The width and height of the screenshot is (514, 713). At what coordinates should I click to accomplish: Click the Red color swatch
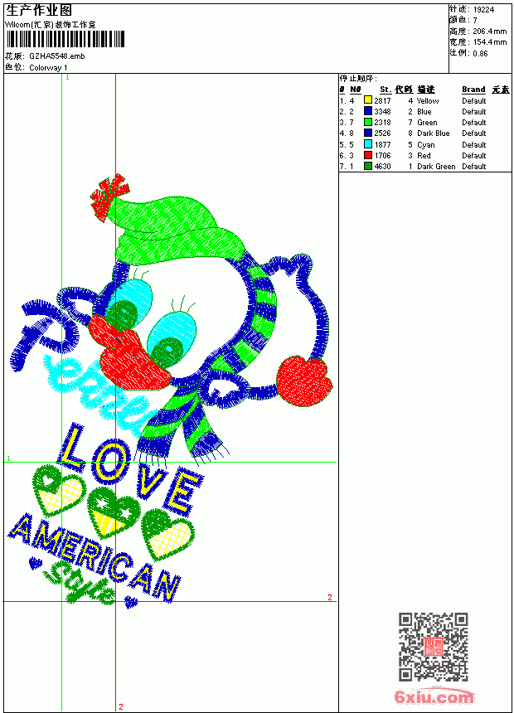[x=368, y=155]
